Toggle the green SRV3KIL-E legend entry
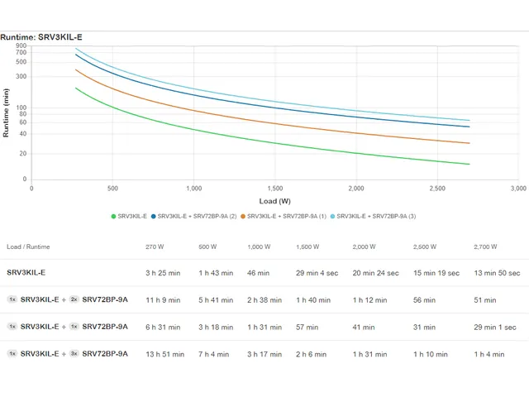 tap(129, 217)
